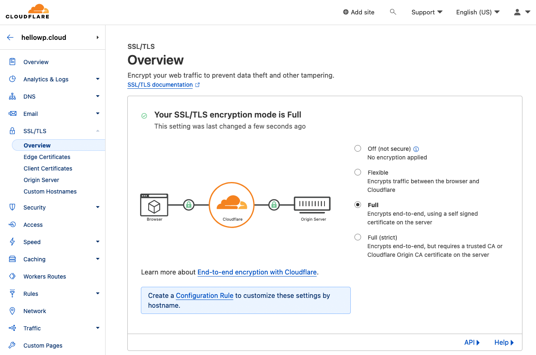Select the Off (not secure) radio button
Screen dimensions: 536x355
[358, 148]
